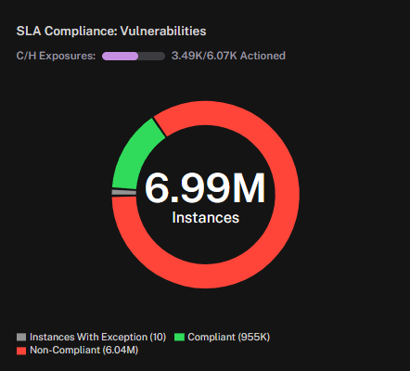
Task: Click the thin gray exception donut slice
Action: 123,192
